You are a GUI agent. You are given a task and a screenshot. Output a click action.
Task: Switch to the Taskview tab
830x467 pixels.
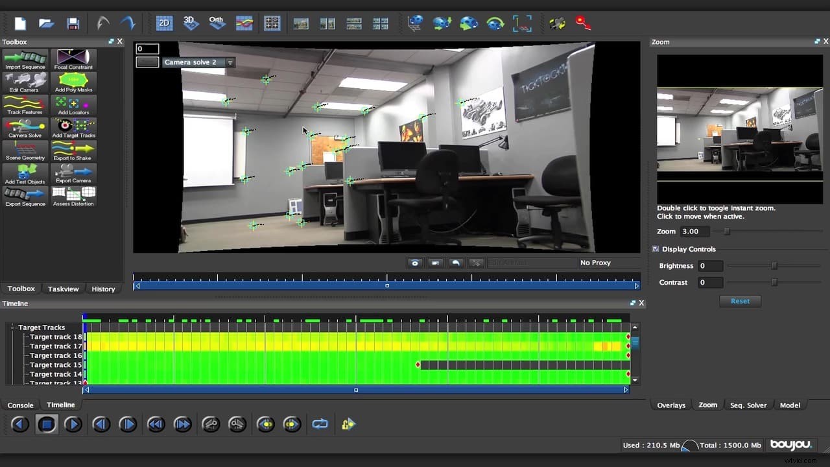coord(63,289)
